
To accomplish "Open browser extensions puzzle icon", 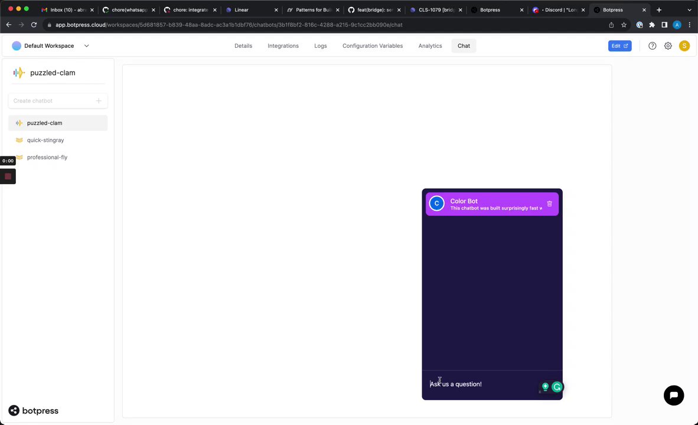I will click(652, 25).
